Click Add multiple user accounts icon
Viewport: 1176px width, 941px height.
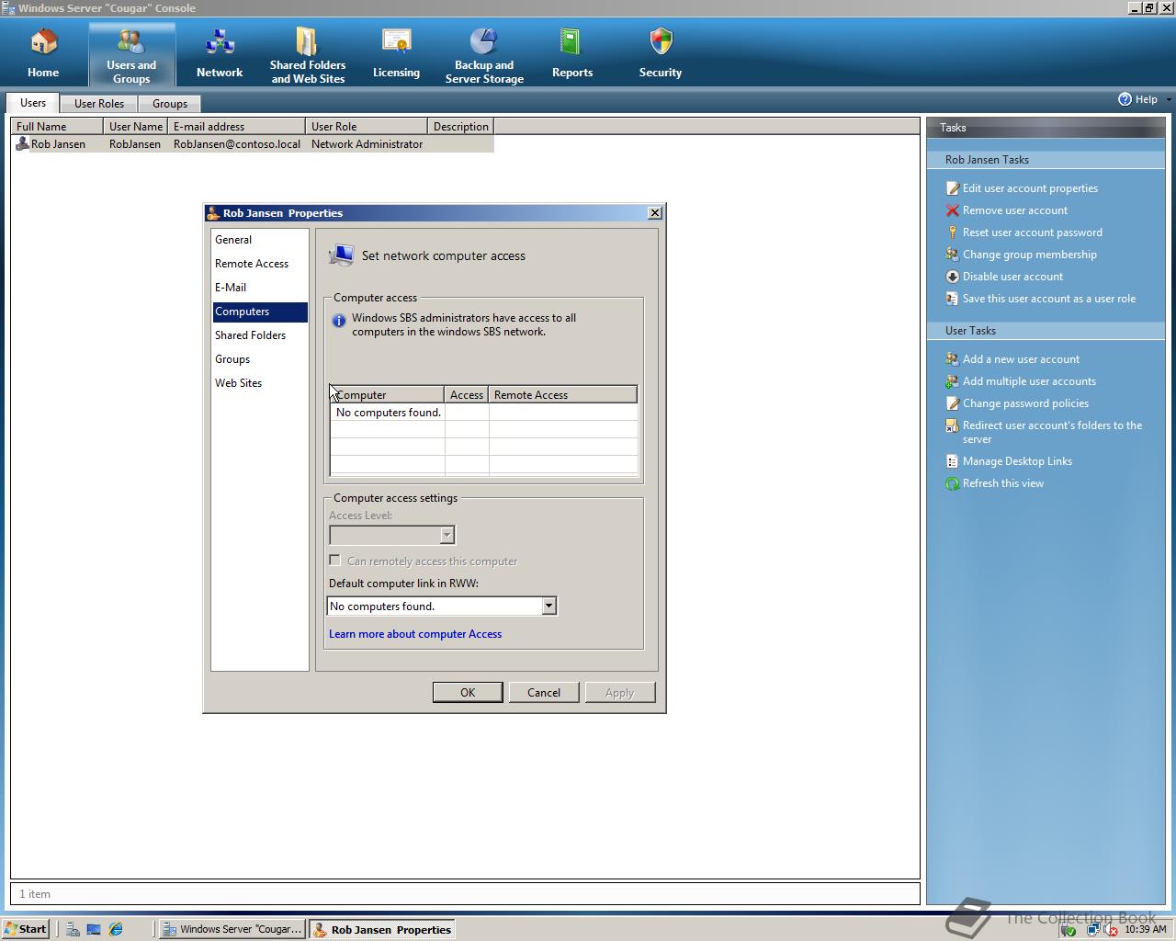coord(953,381)
